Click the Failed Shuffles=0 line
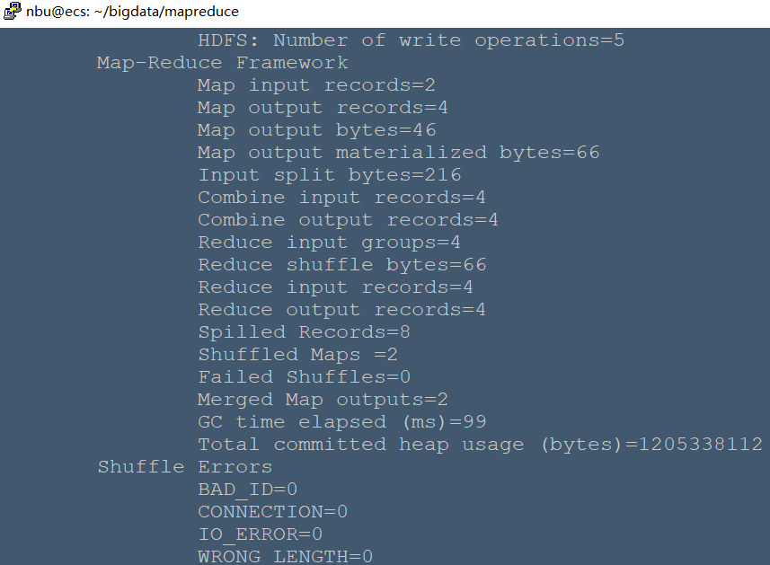 coord(304,377)
